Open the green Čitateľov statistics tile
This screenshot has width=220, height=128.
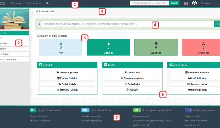pos(108,47)
